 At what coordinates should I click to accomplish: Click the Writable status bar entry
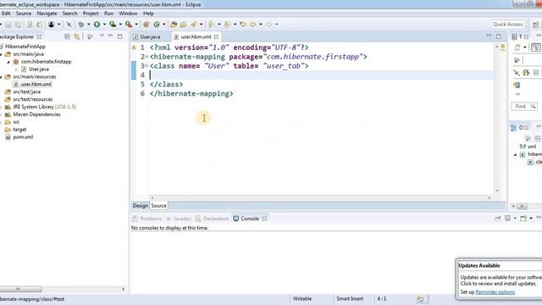click(302, 299)
